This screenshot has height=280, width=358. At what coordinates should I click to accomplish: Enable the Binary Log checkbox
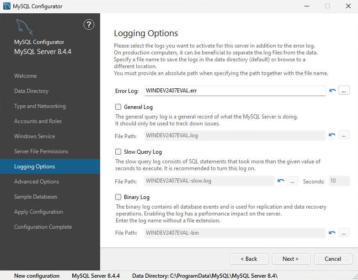118,197
